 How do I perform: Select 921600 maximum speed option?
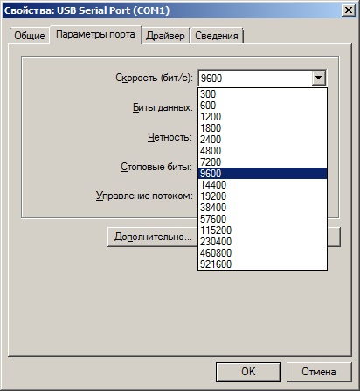262,264
